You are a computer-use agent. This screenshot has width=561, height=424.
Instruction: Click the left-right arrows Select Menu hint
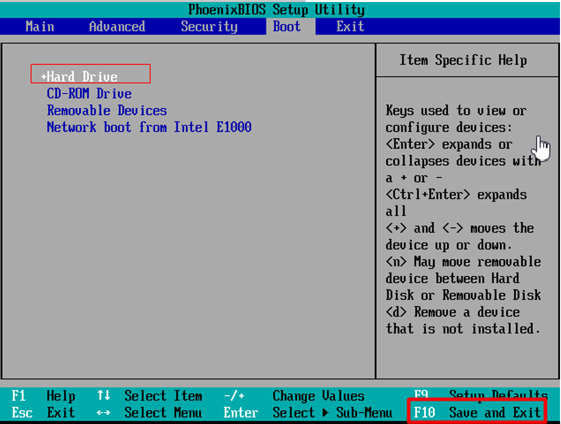tap(150, 412)
